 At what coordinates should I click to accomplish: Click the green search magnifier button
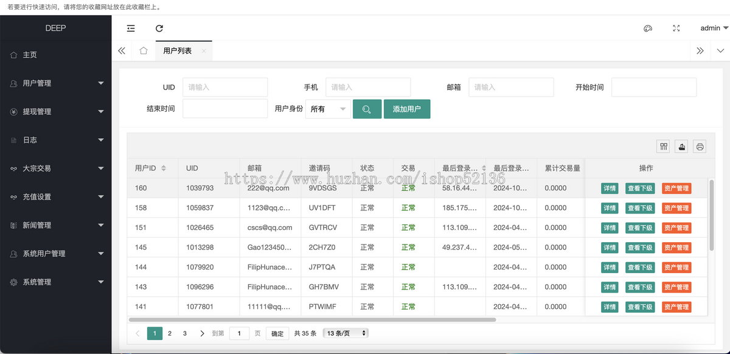(x=367, y=109)
